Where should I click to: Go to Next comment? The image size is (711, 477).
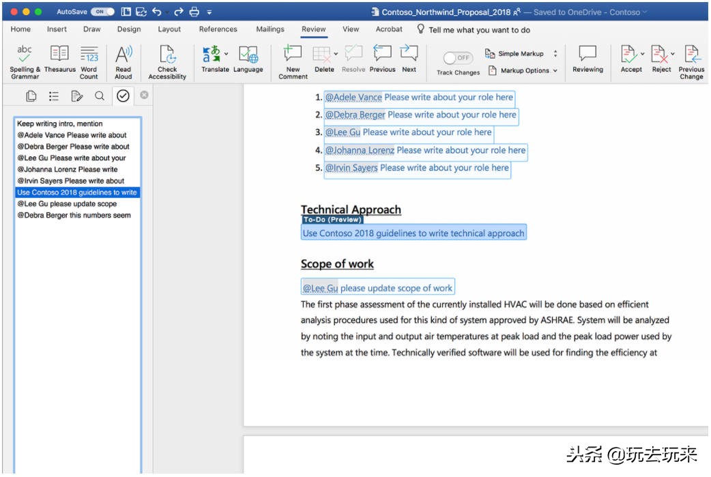409,61
